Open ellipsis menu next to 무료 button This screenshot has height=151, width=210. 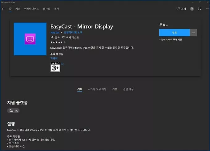pos(194,33)
